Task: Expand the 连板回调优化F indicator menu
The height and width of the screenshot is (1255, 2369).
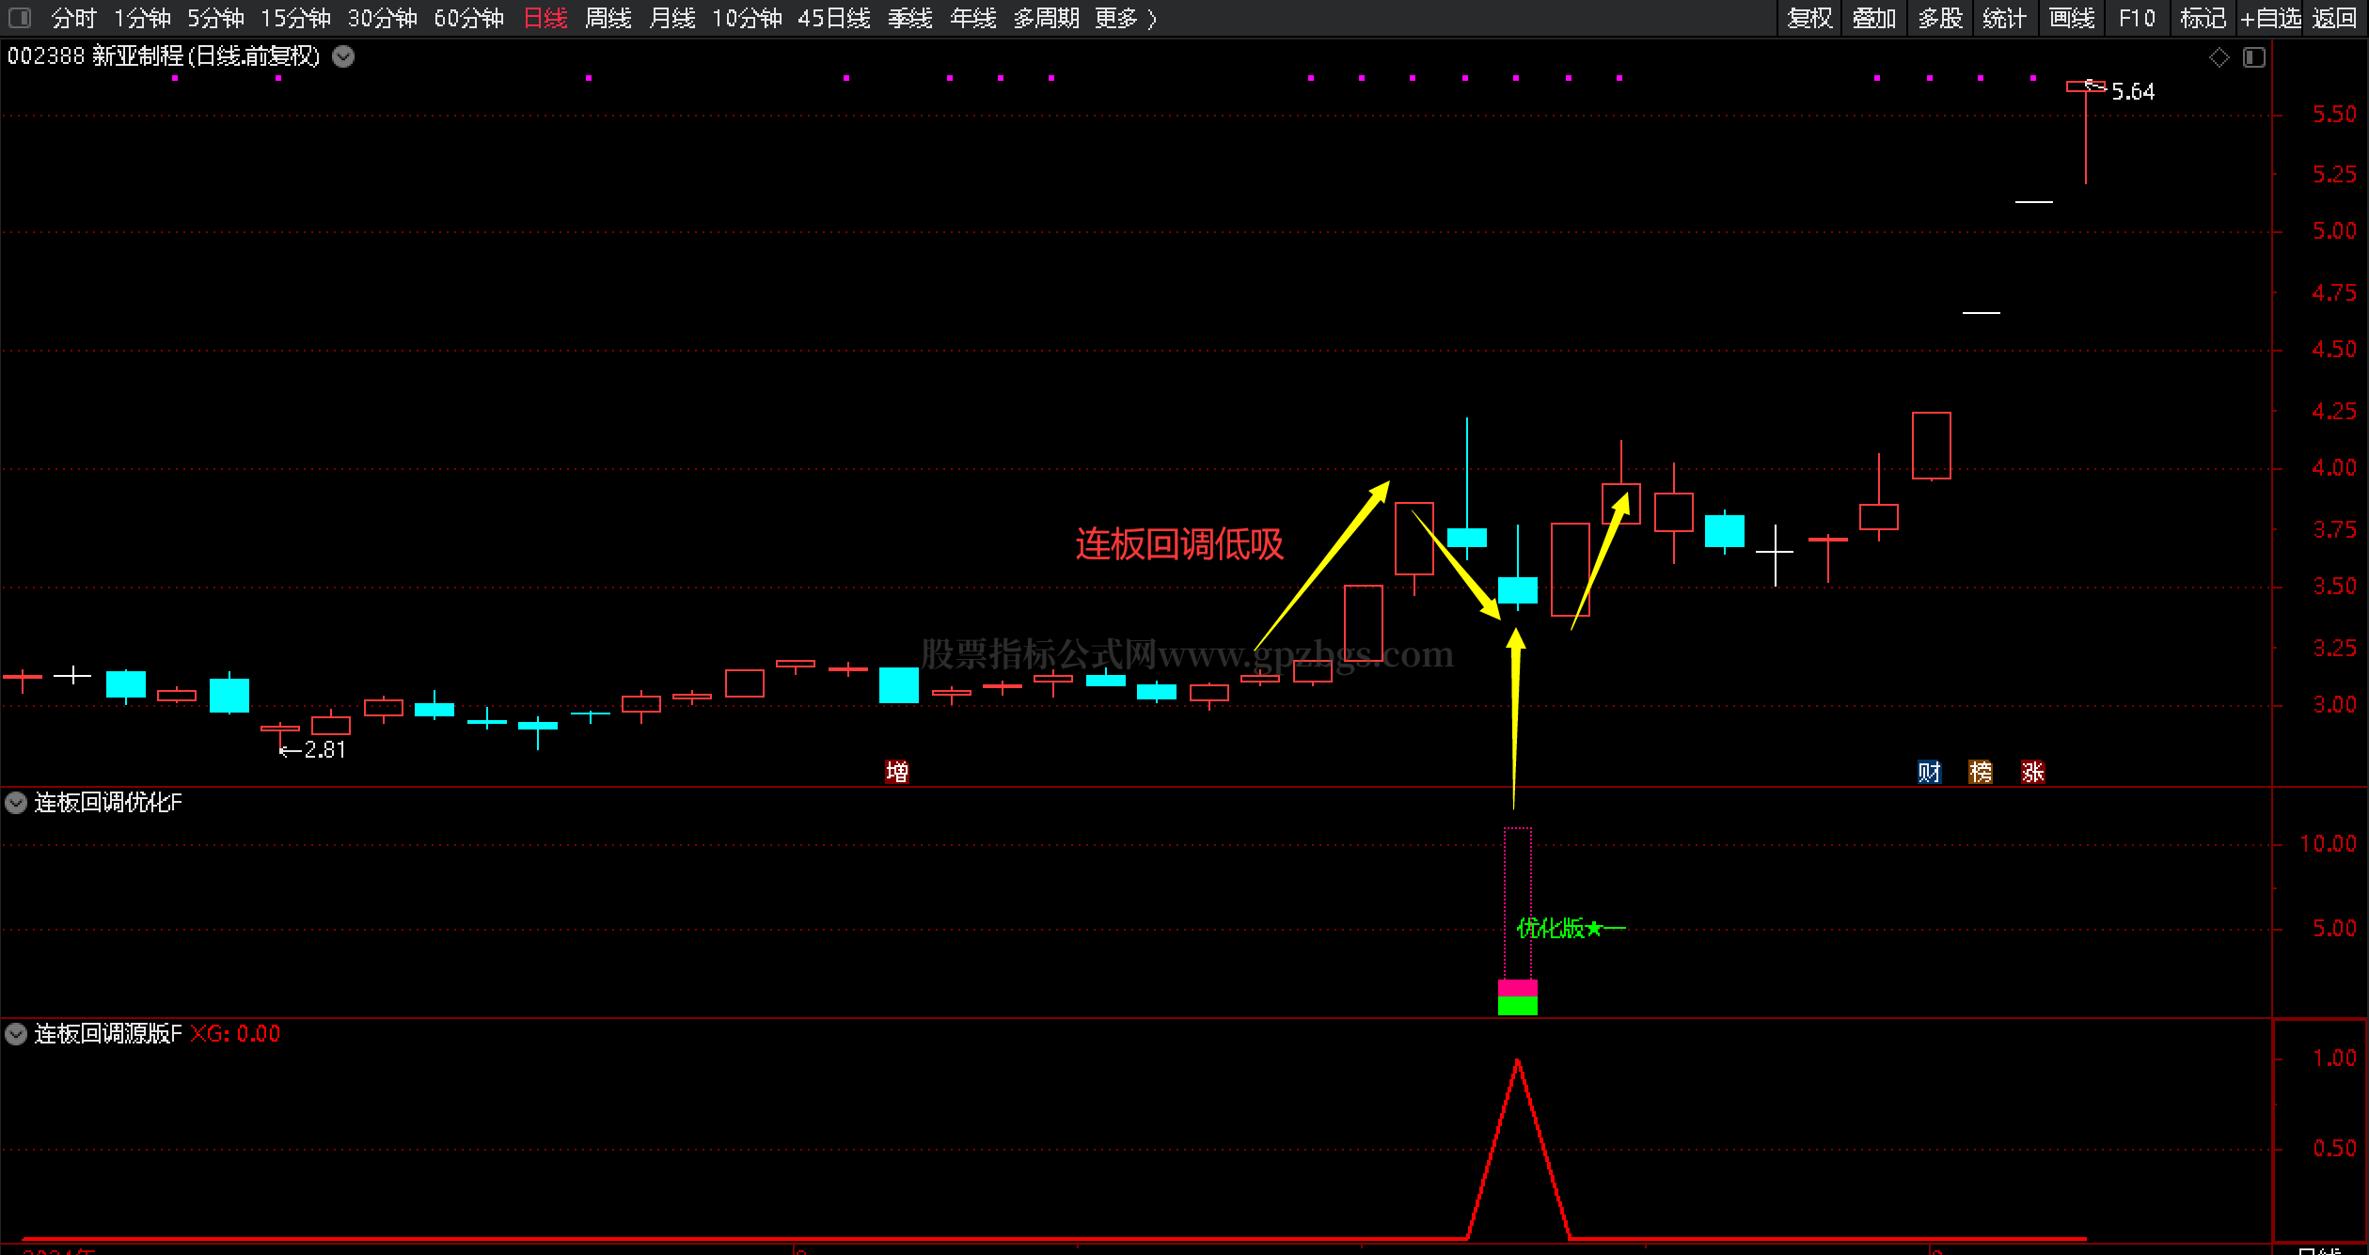Action: [16, 802]
